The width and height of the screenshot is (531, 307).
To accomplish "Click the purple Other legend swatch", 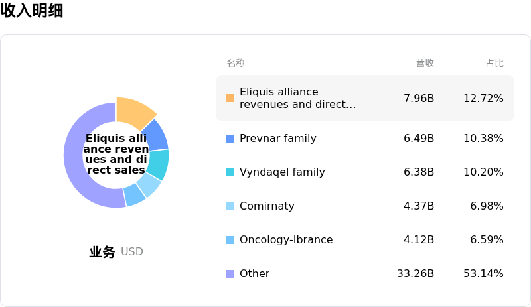I will pos(230,274).
